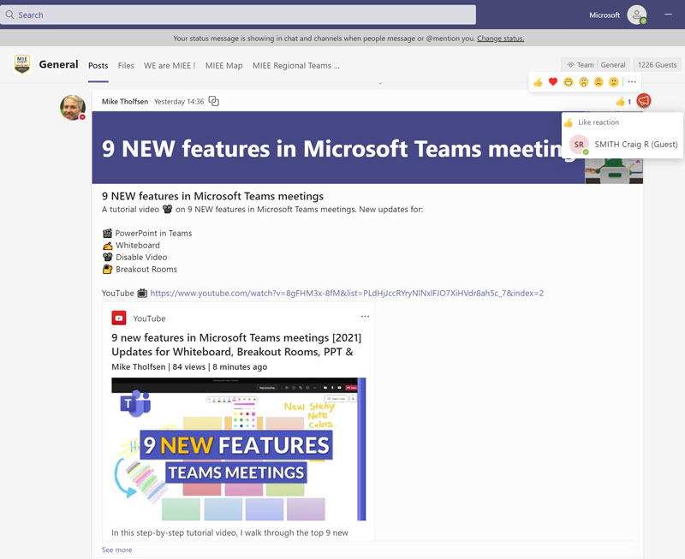Click SMITH Craig R (Guest) entry
The width and height of the screenshot is (685, 559).
click(x=623, y=144)
